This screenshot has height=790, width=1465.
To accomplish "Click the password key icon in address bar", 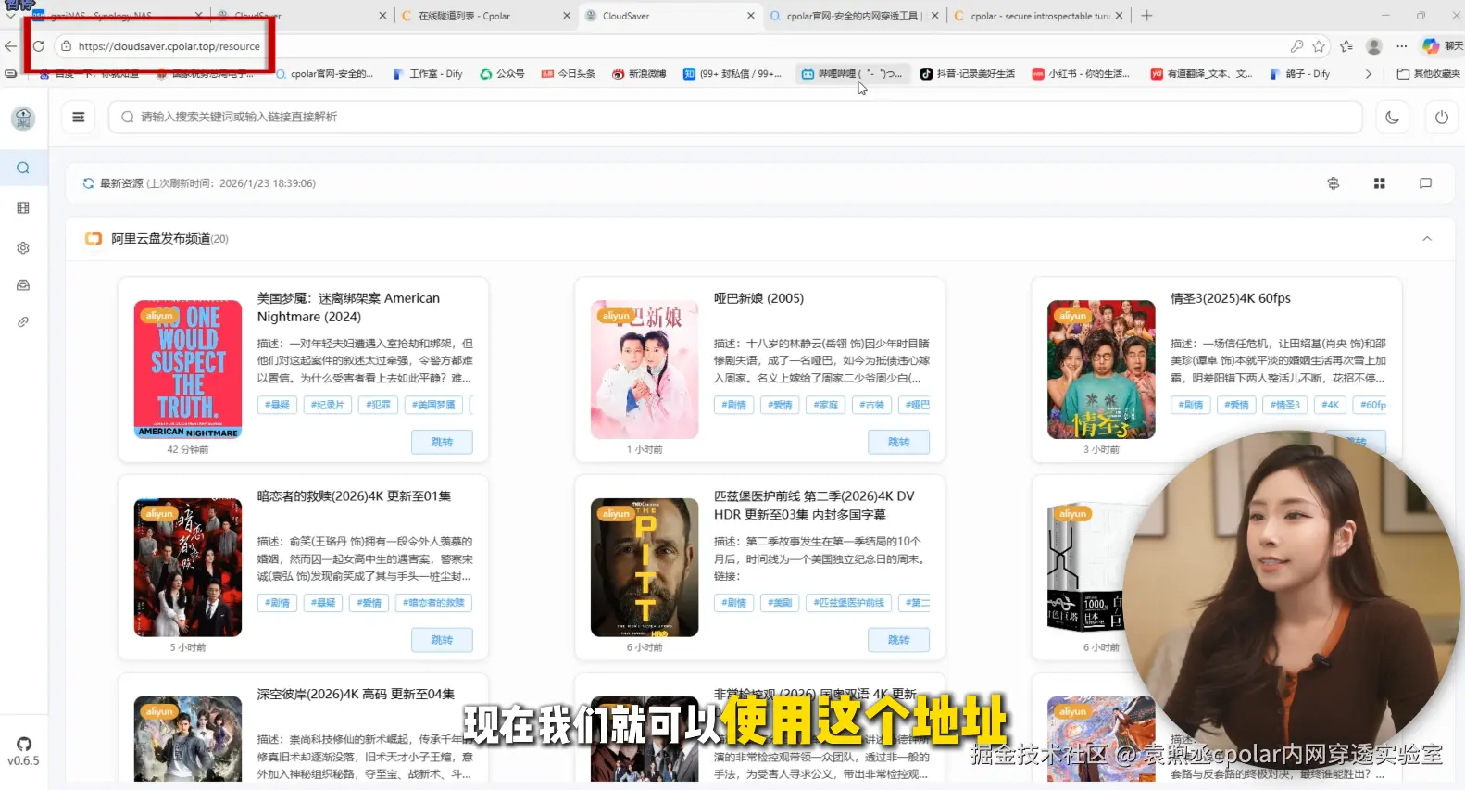I will (x=1296, y=46).
